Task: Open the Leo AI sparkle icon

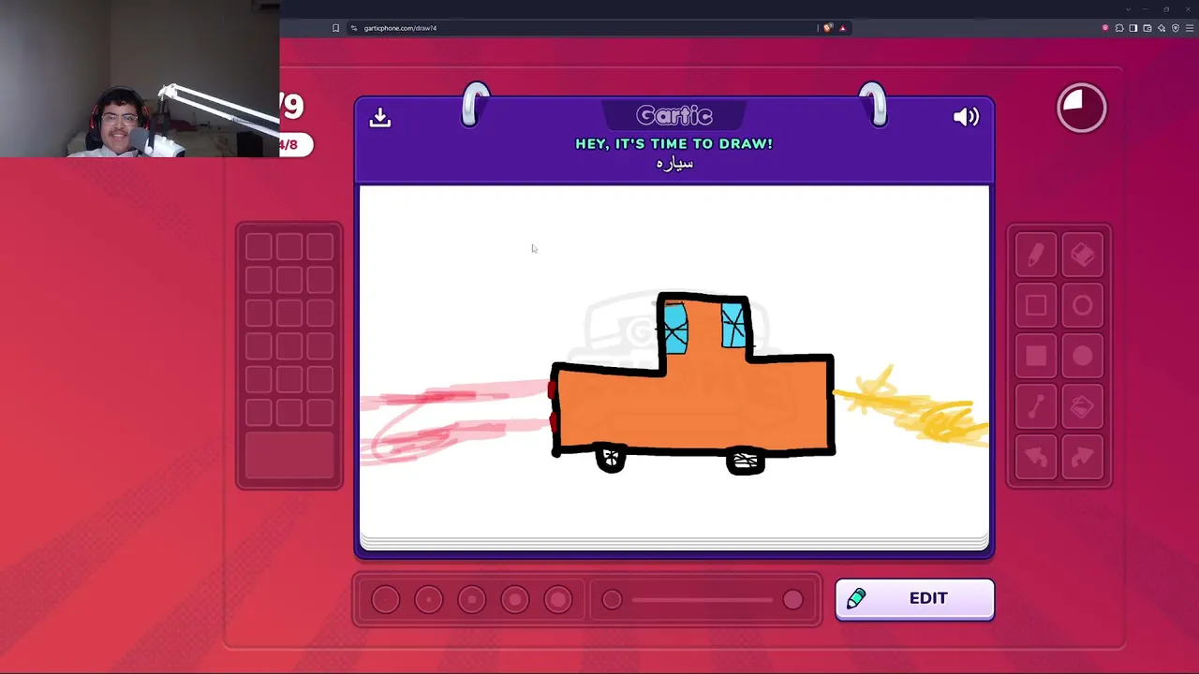Action: click(1162, 28)
